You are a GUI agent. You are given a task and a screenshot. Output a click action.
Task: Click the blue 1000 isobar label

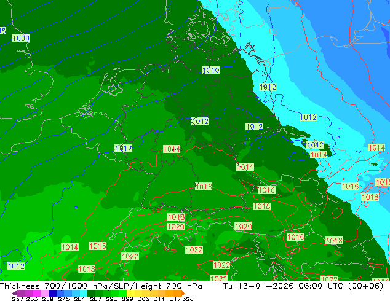21,38
